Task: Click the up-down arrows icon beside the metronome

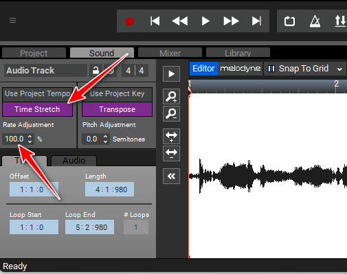Action: coord(340,21)
